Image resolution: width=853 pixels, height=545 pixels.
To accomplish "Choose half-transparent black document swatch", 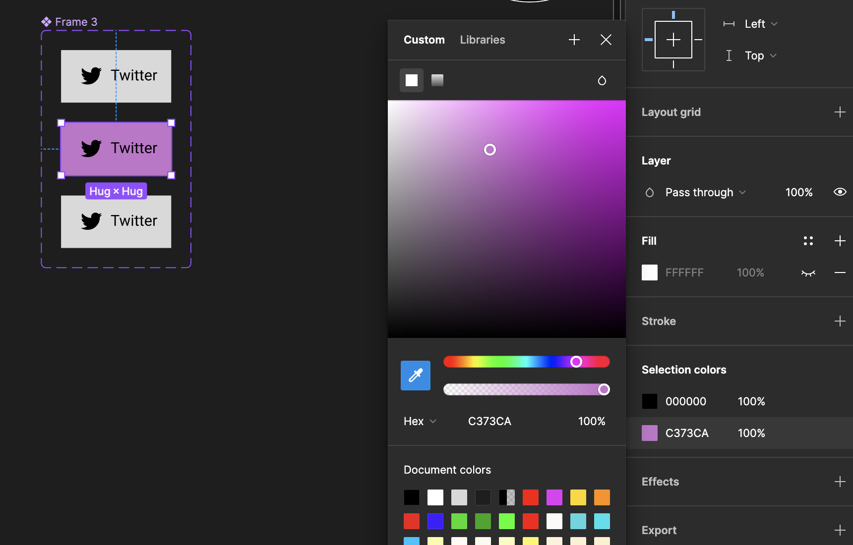I will 507,497.
